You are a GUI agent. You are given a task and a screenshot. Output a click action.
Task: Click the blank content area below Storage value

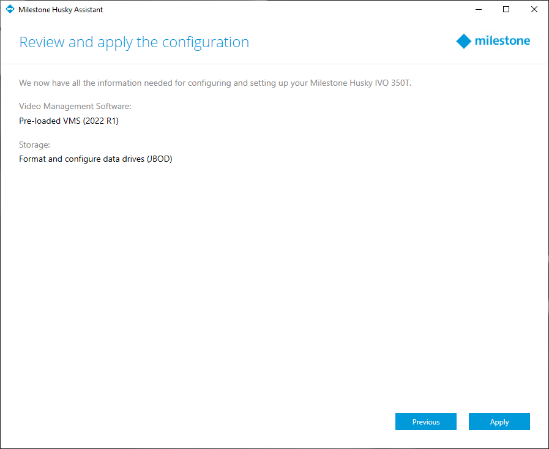click(274, 281)
